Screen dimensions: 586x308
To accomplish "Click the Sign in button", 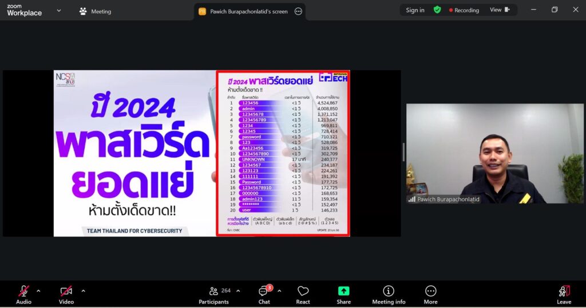I will 415,10.
